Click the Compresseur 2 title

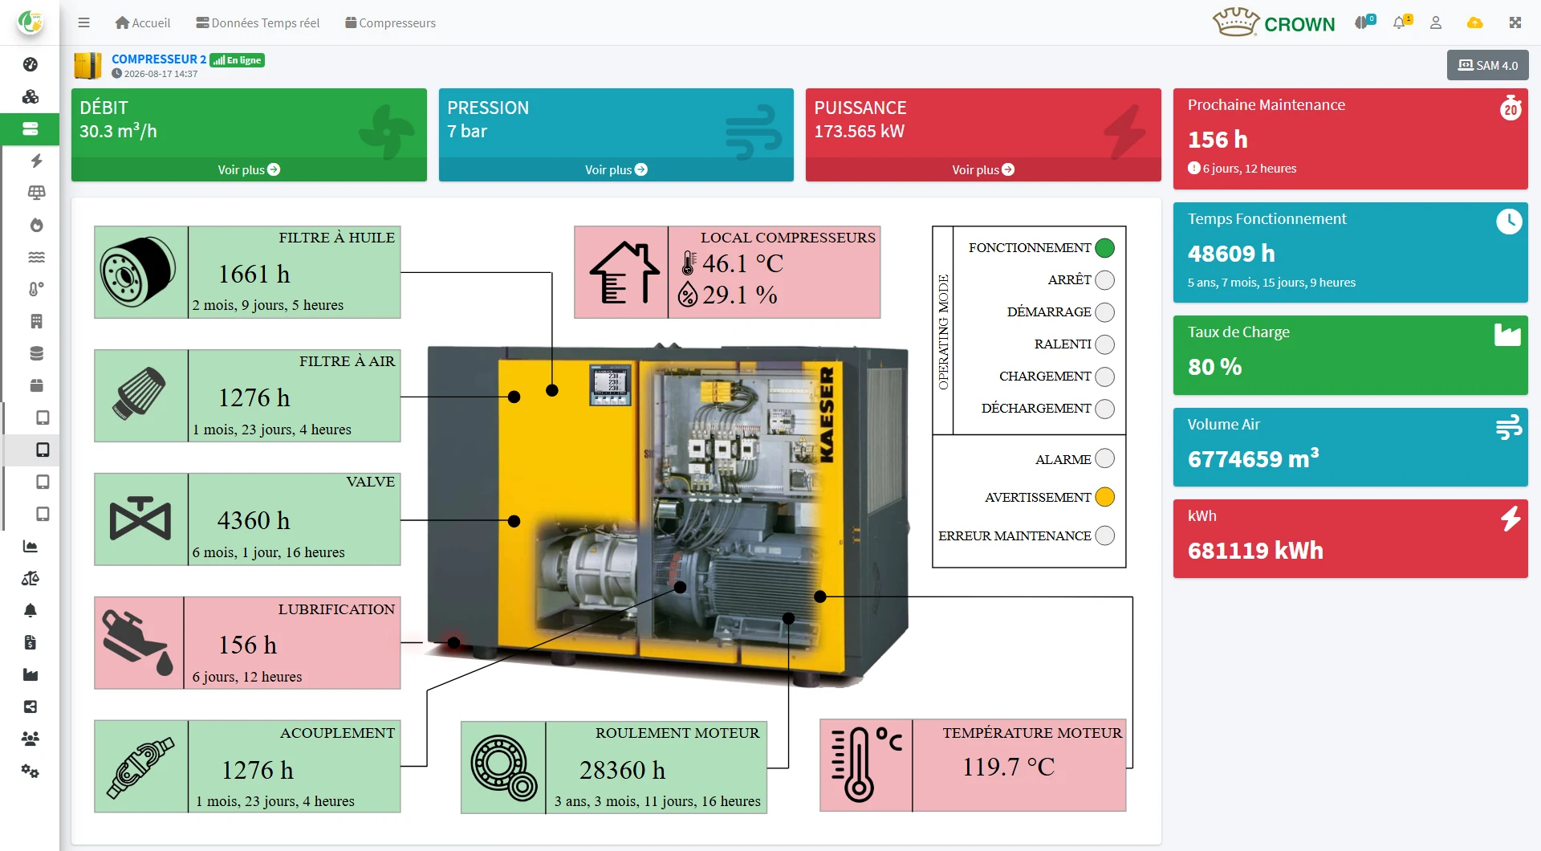point(159,59)
